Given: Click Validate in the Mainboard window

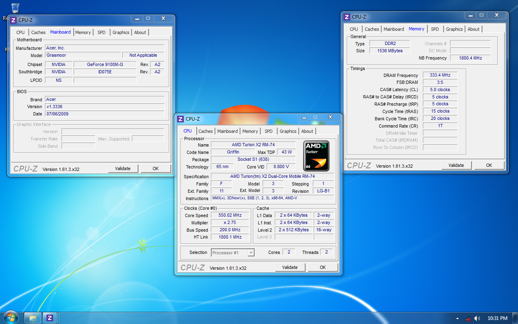Looking at the screenshot, I should (123, 168).
